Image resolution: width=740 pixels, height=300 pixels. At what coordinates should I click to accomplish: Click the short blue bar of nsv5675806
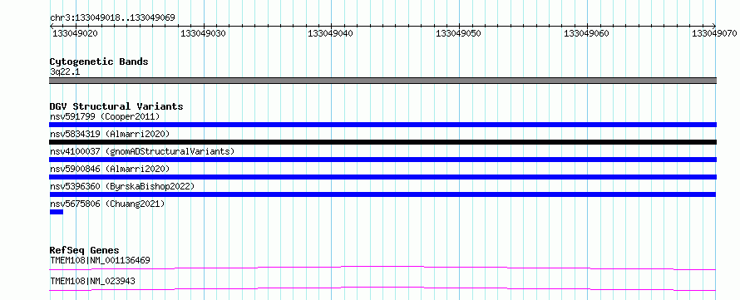coord(57,212)
